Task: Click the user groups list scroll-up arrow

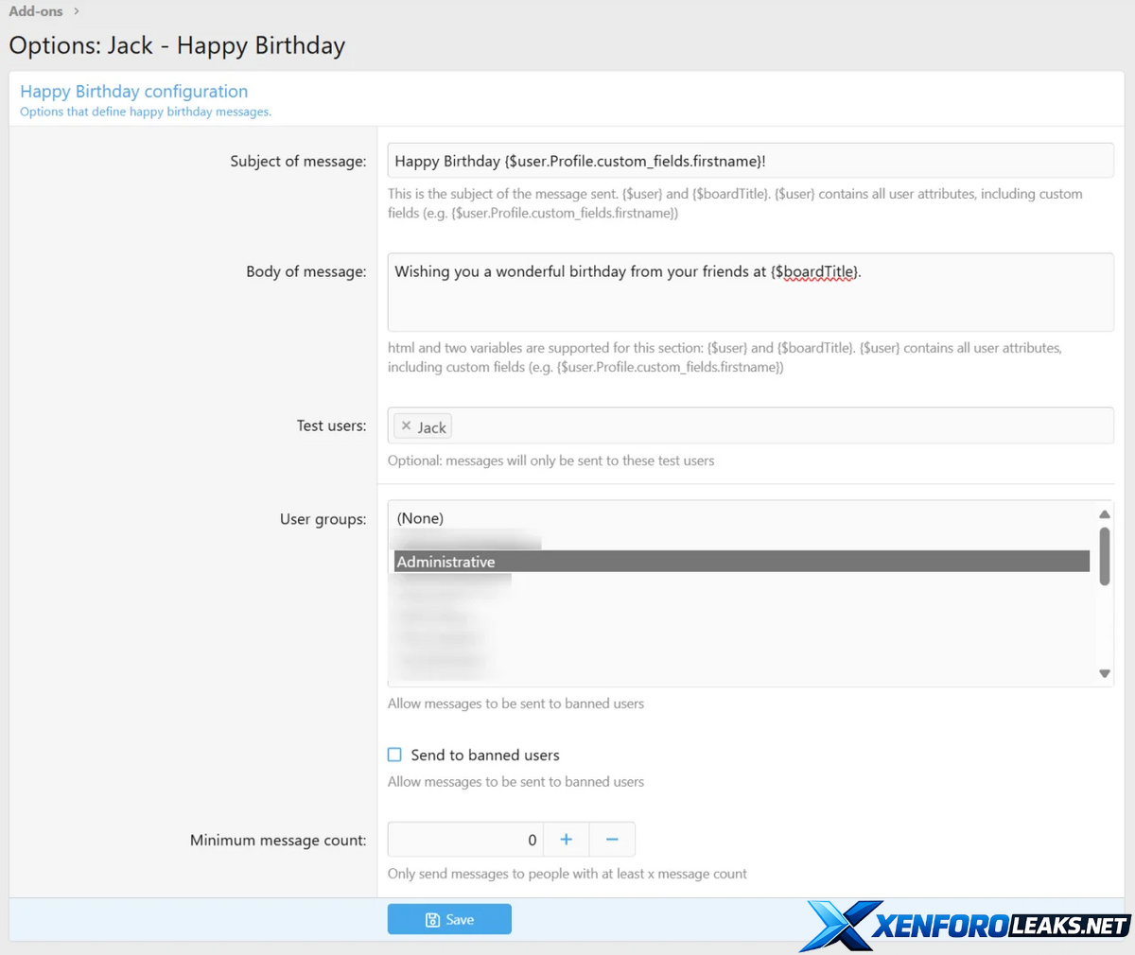Action: 1104,514
